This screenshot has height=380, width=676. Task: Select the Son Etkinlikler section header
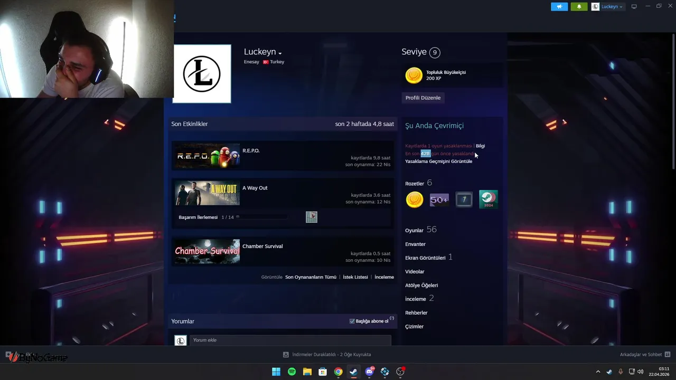(190, 124)
